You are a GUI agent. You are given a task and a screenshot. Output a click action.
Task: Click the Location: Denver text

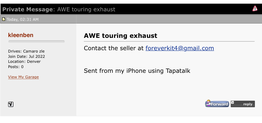tap(24, 61)
